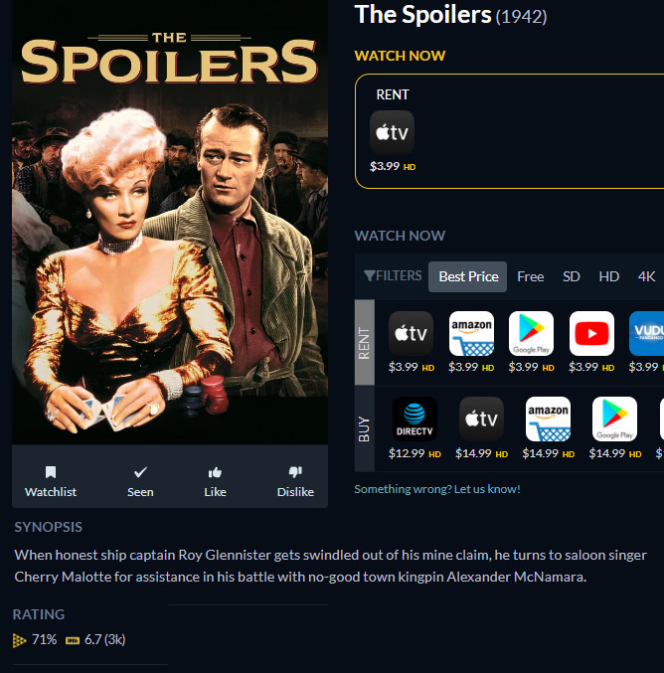
Task: Add movie to Watchlist
Action: tap(51, 481)
